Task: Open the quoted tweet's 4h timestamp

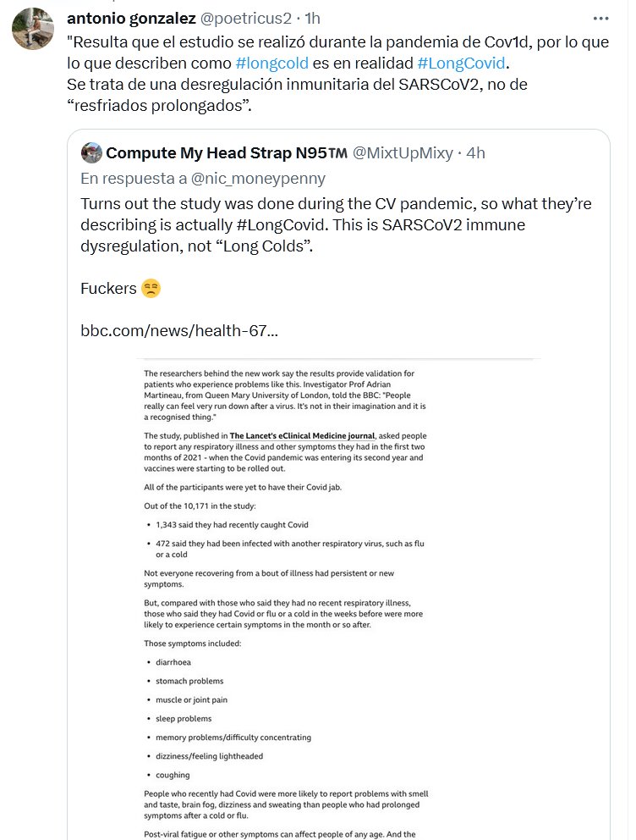Action: pos(475,152)
